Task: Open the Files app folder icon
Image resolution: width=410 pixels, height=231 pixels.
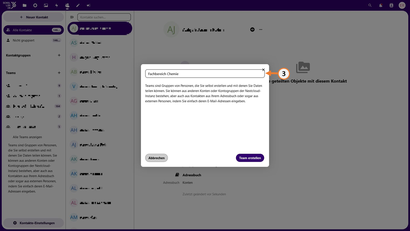Action: [25, 5]
